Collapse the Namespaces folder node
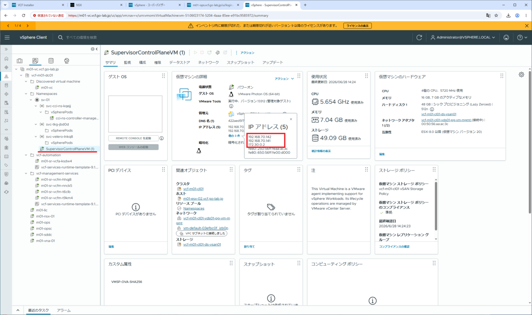The width and height of the screenshot is (532, 315). coord(26,94)
